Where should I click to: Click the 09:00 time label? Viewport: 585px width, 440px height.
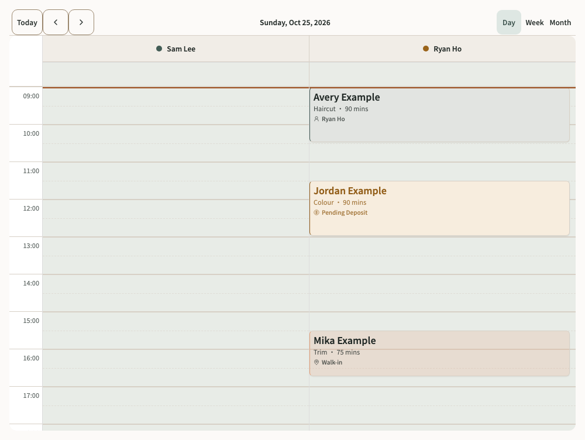31,96
